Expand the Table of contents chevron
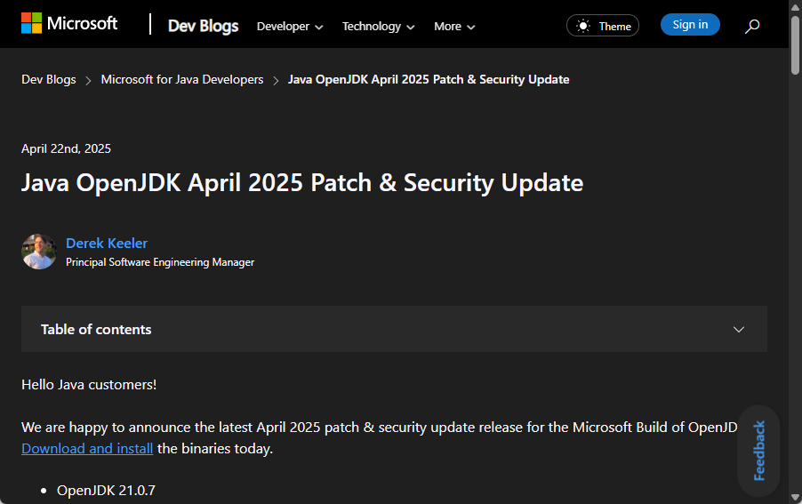The image size is (802, 504). click(x=739, y=329)
